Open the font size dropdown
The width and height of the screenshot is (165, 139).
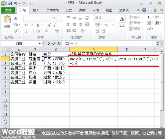coord(62,18)
